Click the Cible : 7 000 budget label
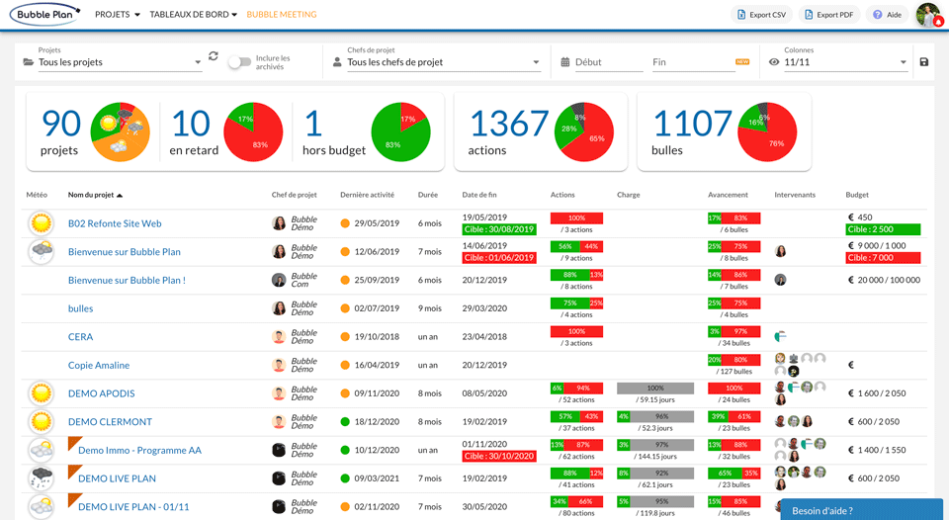Image resolution: width=949 pixels, height=520 pixels. pos(883,258)
